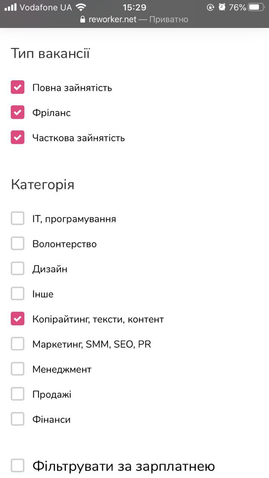The image size is (269, 478).
Task: Select the Продажі category checkbox
Action: tap(17, 394)
